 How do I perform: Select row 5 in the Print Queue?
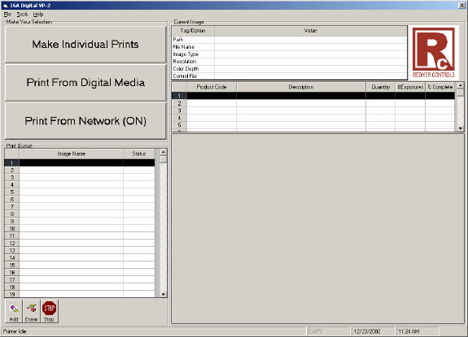coord(80,192)
